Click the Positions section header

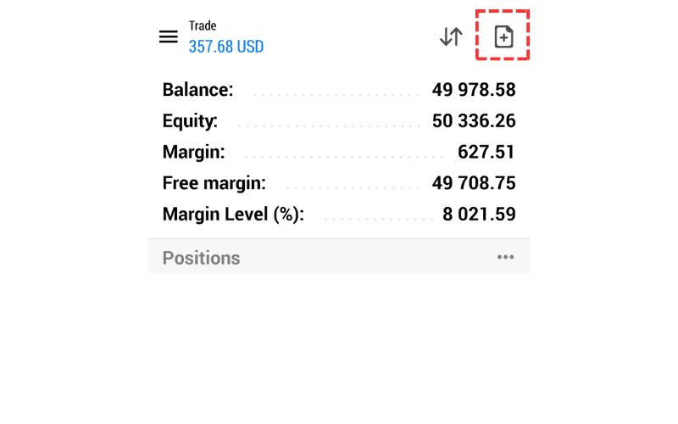pyautogui.click(x=202, y=258)
